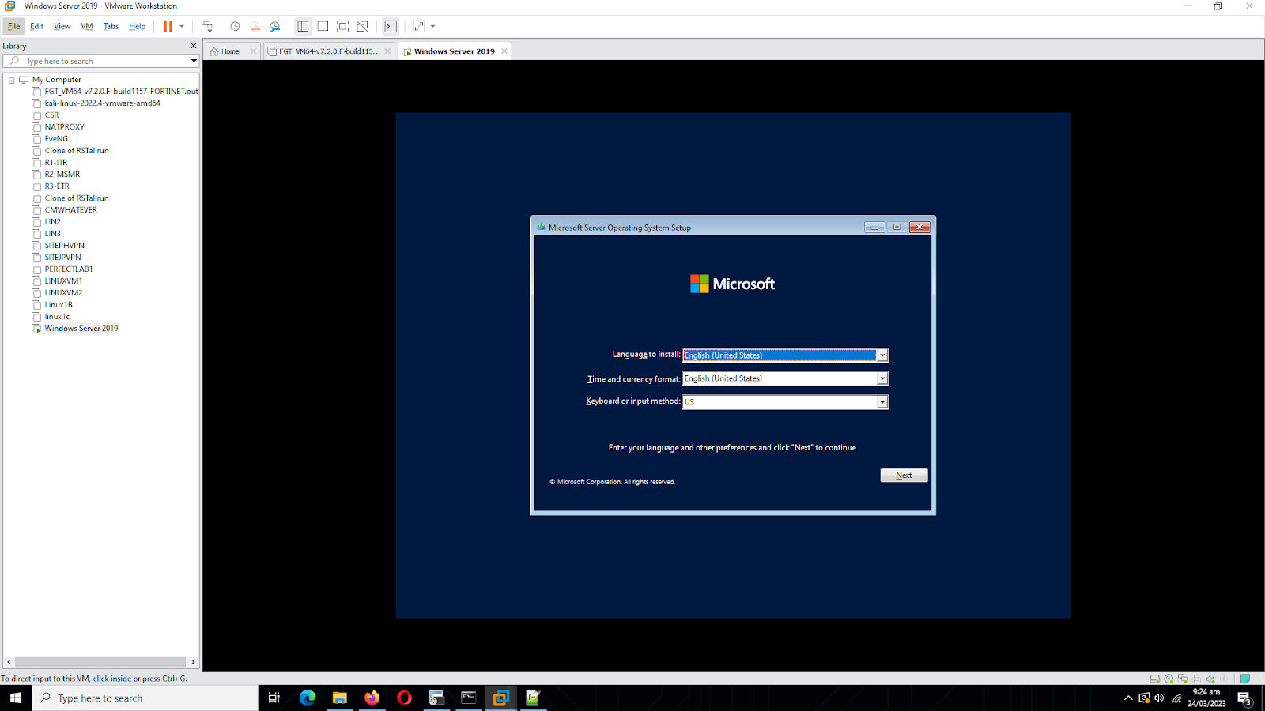Open the Snapshot Manager icon

click(x=274, y=26)
